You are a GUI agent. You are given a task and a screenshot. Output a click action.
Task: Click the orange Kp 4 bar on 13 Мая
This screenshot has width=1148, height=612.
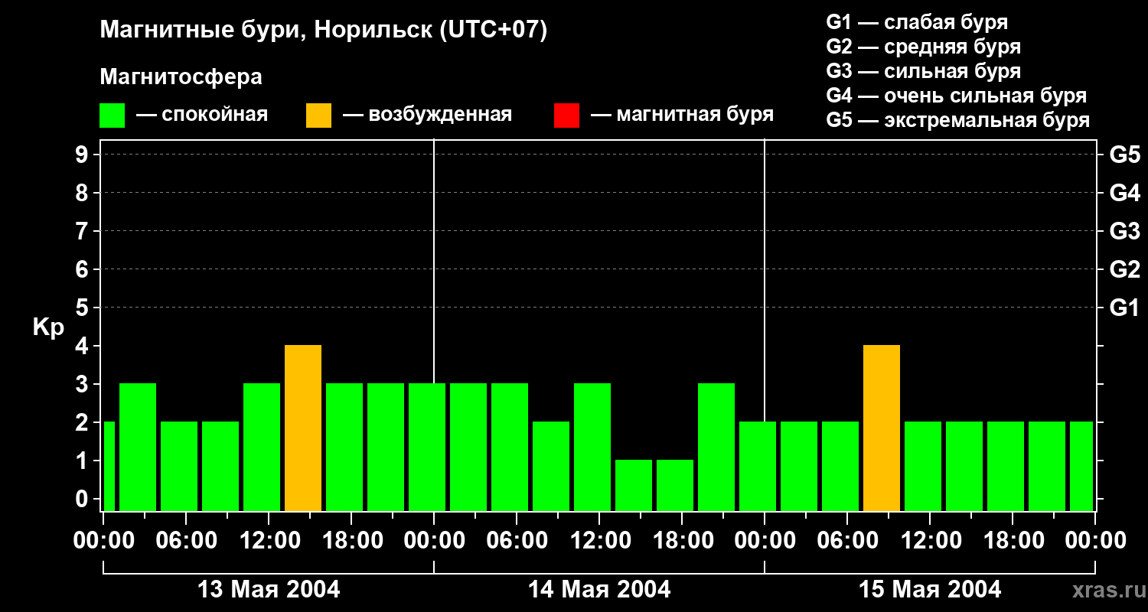303,428
